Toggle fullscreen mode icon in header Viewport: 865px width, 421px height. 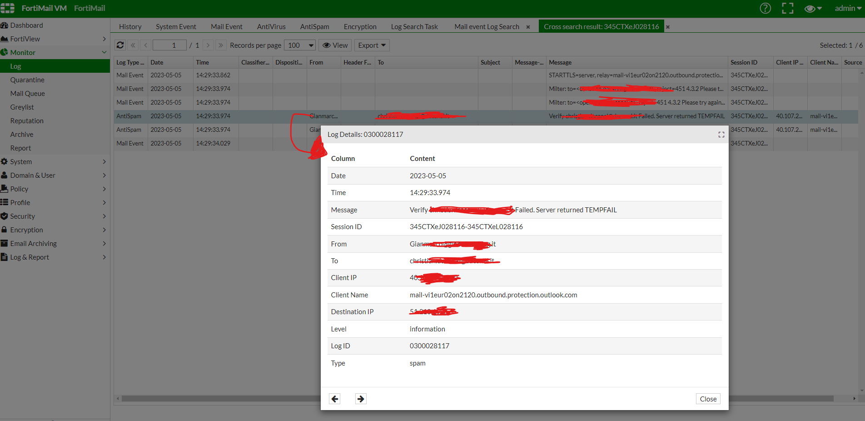point(787,8)
